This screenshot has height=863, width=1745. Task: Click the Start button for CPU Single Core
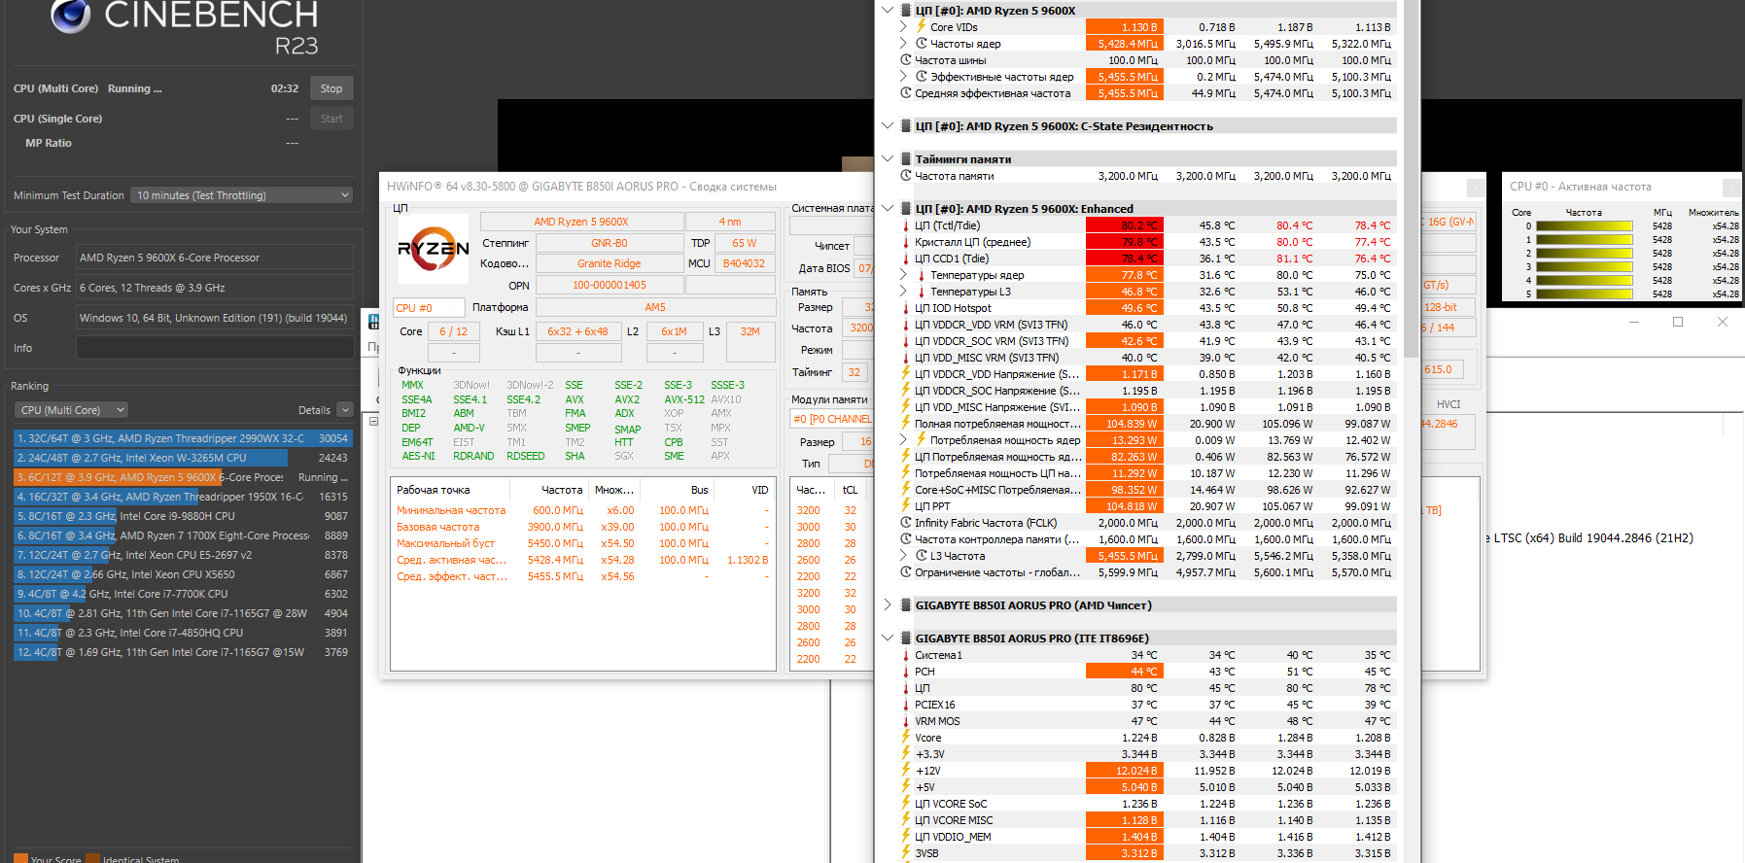332,119
